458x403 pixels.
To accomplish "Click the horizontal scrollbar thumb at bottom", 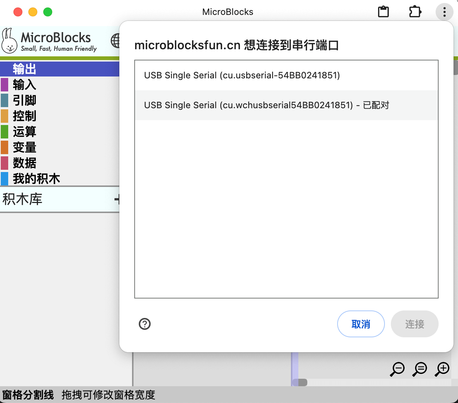I will point(300,382).
